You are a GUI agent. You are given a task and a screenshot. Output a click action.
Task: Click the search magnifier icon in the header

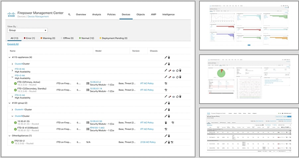click(x=69, y=15)
